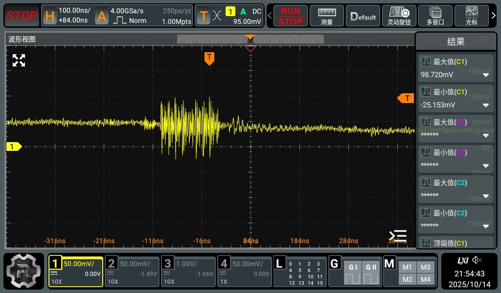The image size is (501, 293).
Task: Open the gear main menu icon
Action: pos(24,271)
